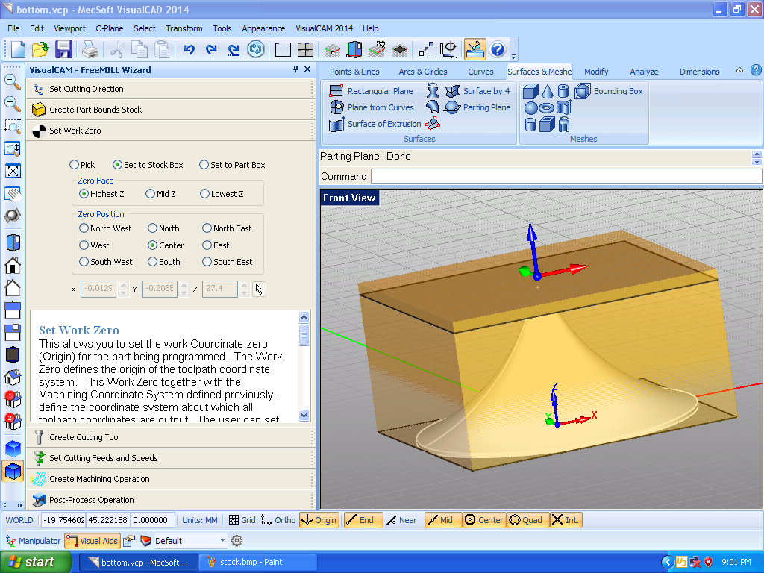Toggle the Origin snap

319,520
